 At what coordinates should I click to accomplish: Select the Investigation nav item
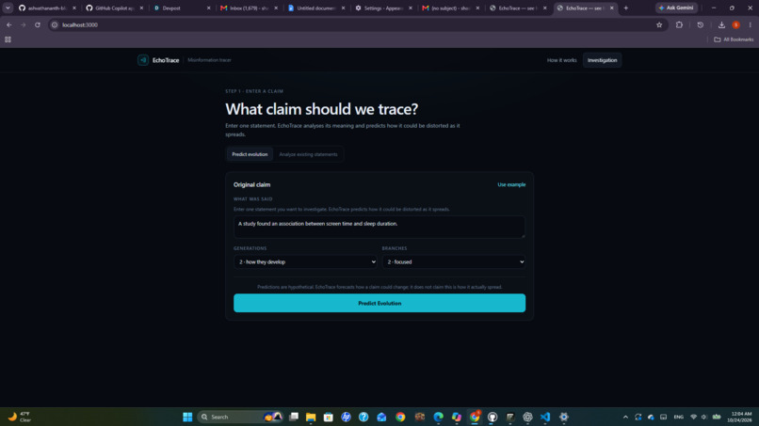(602, 60)
